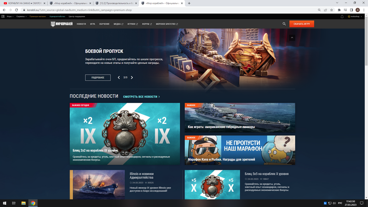The width and height of the screenshot is (368, 207).
Task: Open a new browser tab with plus icon
Action: [x=189, y=3]
